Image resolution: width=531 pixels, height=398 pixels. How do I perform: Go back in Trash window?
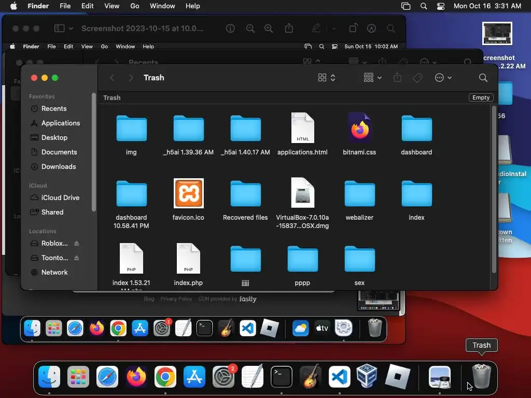click(x=112, y=78)
